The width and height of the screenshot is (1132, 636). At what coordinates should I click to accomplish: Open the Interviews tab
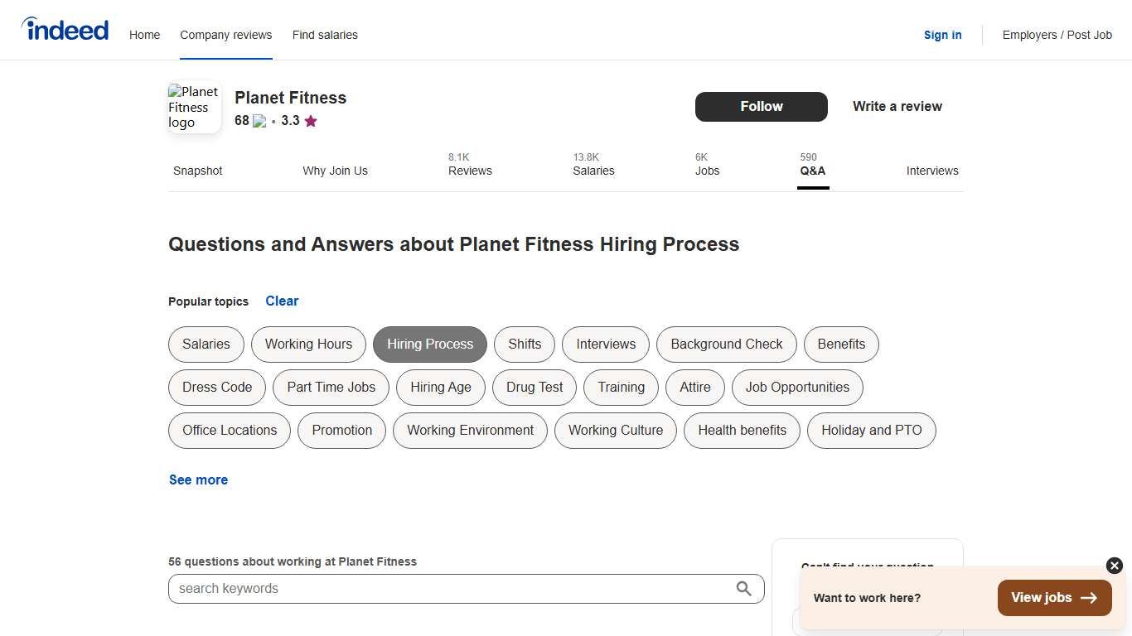pos(932,171)
